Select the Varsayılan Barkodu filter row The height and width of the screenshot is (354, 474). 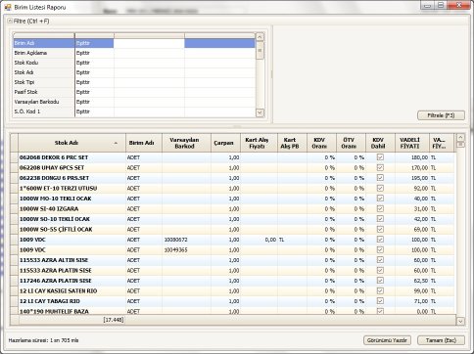tap(134, 102)
